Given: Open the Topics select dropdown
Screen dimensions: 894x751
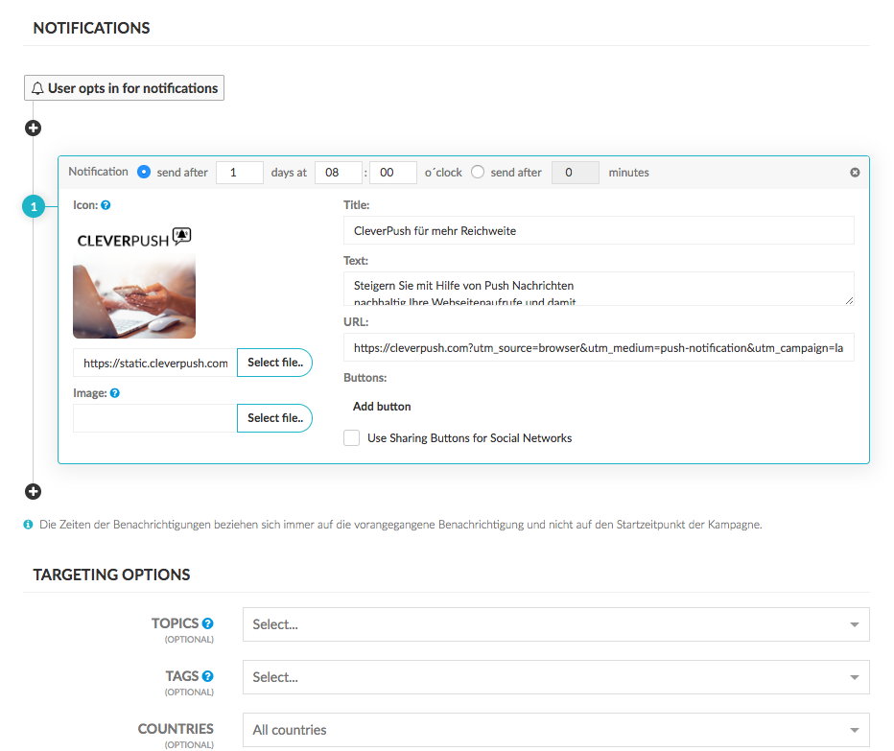Looking at the screenshot, I should (x=556, y=624).
